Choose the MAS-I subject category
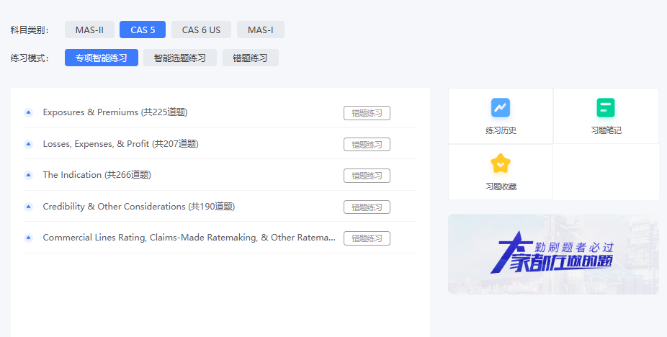The image size is (667, 337). tap(260, 30)
